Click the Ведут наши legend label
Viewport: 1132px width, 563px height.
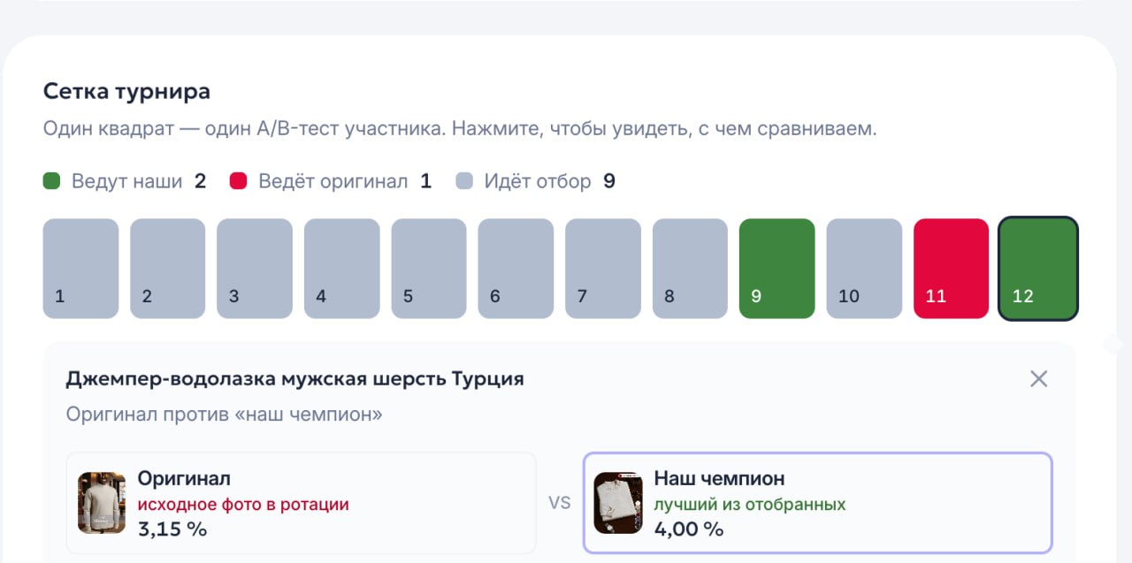pos(126,181)
